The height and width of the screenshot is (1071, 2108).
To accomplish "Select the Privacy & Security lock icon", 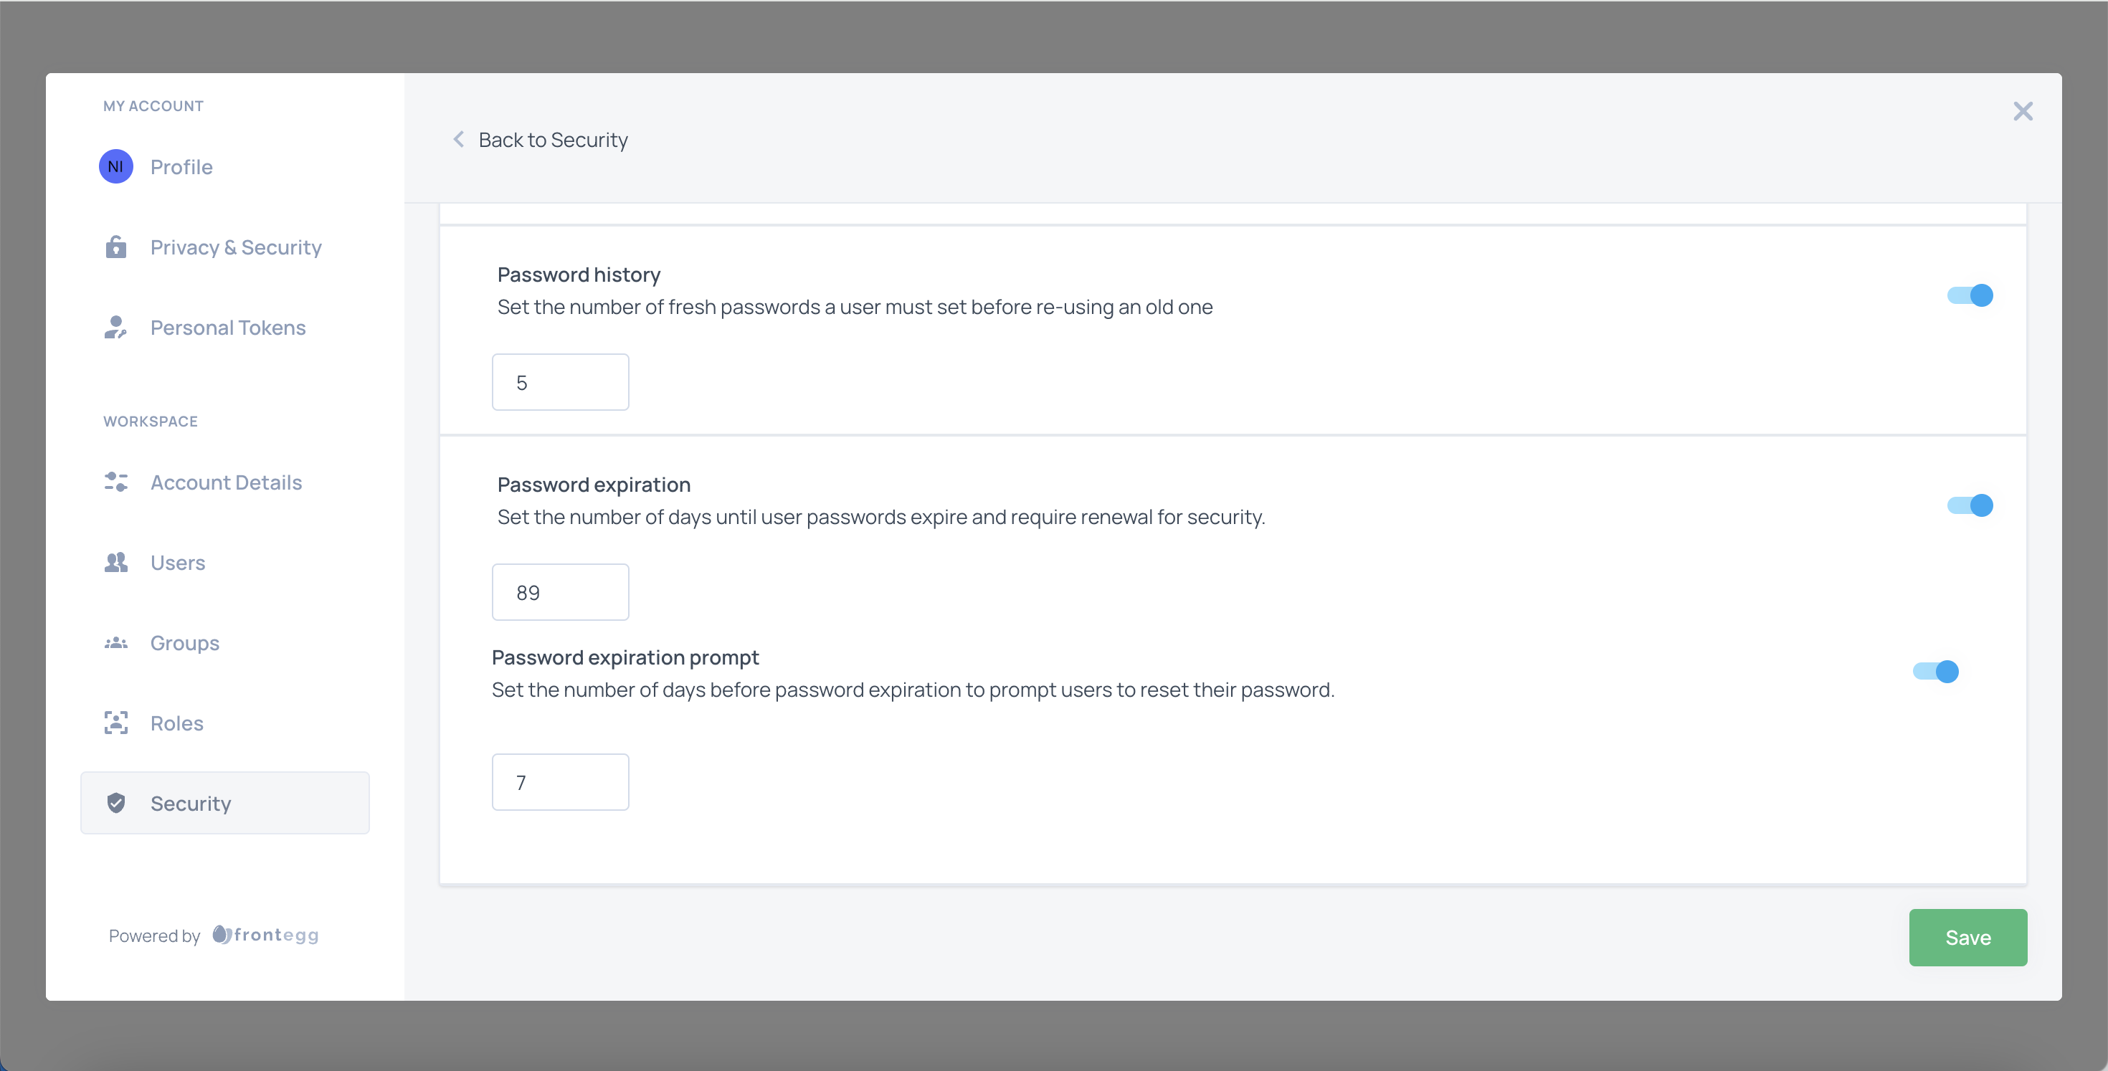I will [x=115, y=247].
